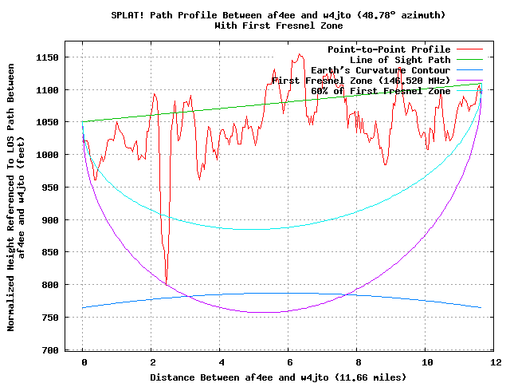510x383 pixels.
Task: Click the x-axis tick label 6
Action: (x=290, y=362)
